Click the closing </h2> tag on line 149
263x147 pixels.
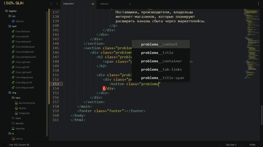point(102,66)
